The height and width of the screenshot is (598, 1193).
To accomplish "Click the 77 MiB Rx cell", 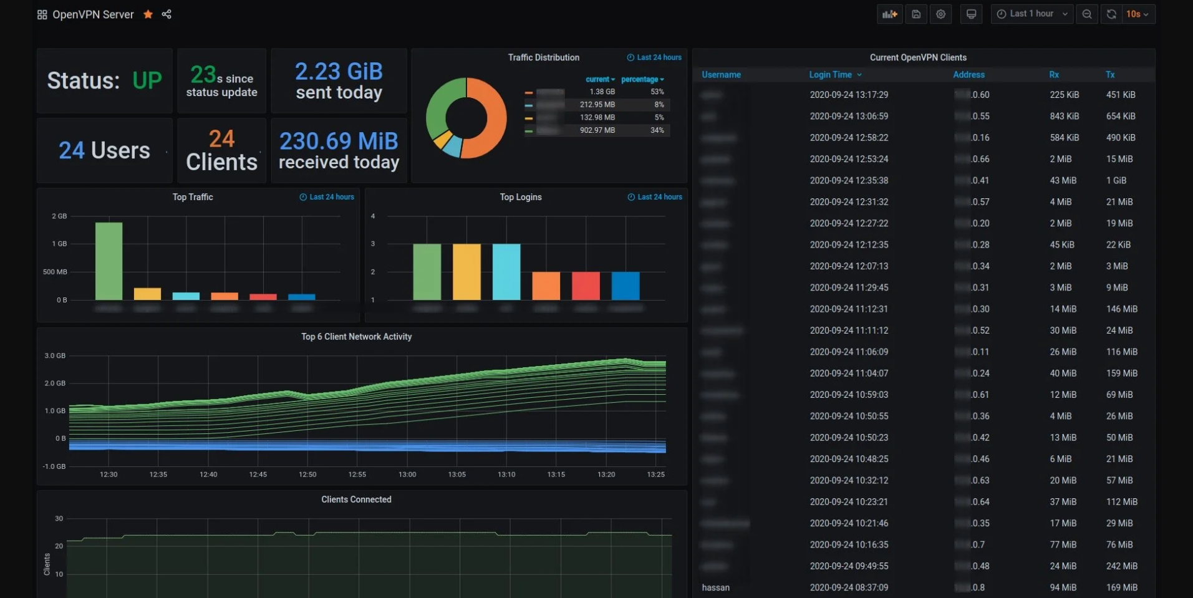I will (1063, 545).
